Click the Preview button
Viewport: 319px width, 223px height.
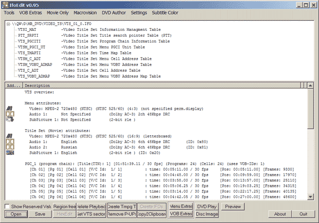(233, 207)
